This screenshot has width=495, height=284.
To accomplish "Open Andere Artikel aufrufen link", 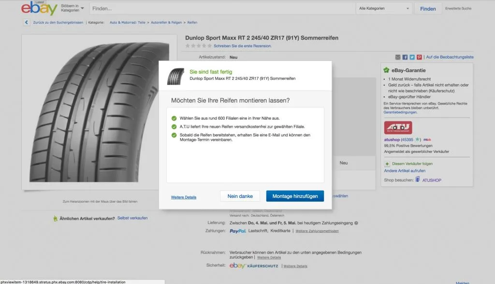I will tap(405, 171).
